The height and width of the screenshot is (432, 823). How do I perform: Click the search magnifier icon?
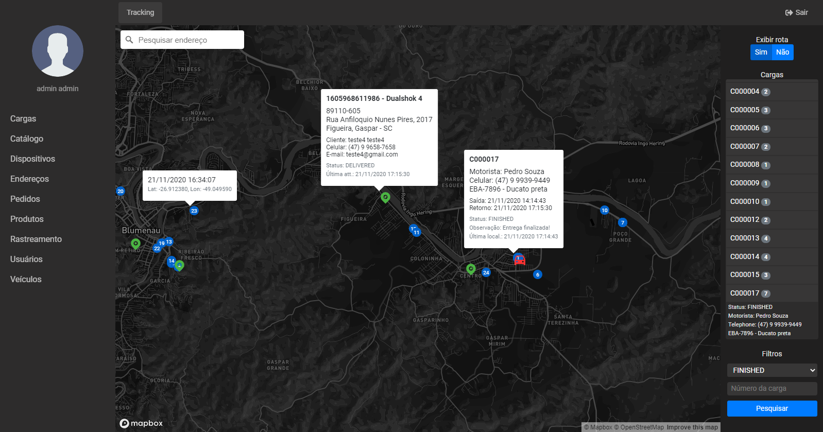[x=129, y=40]
